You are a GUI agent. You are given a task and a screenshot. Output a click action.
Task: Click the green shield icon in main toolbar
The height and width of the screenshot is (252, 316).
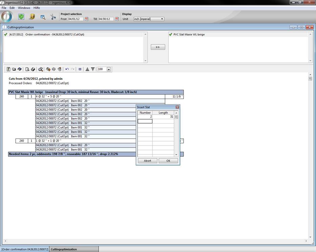tap(21, 17)
